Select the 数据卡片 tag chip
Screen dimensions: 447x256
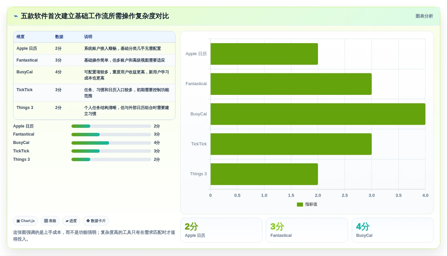click(96, 221)
